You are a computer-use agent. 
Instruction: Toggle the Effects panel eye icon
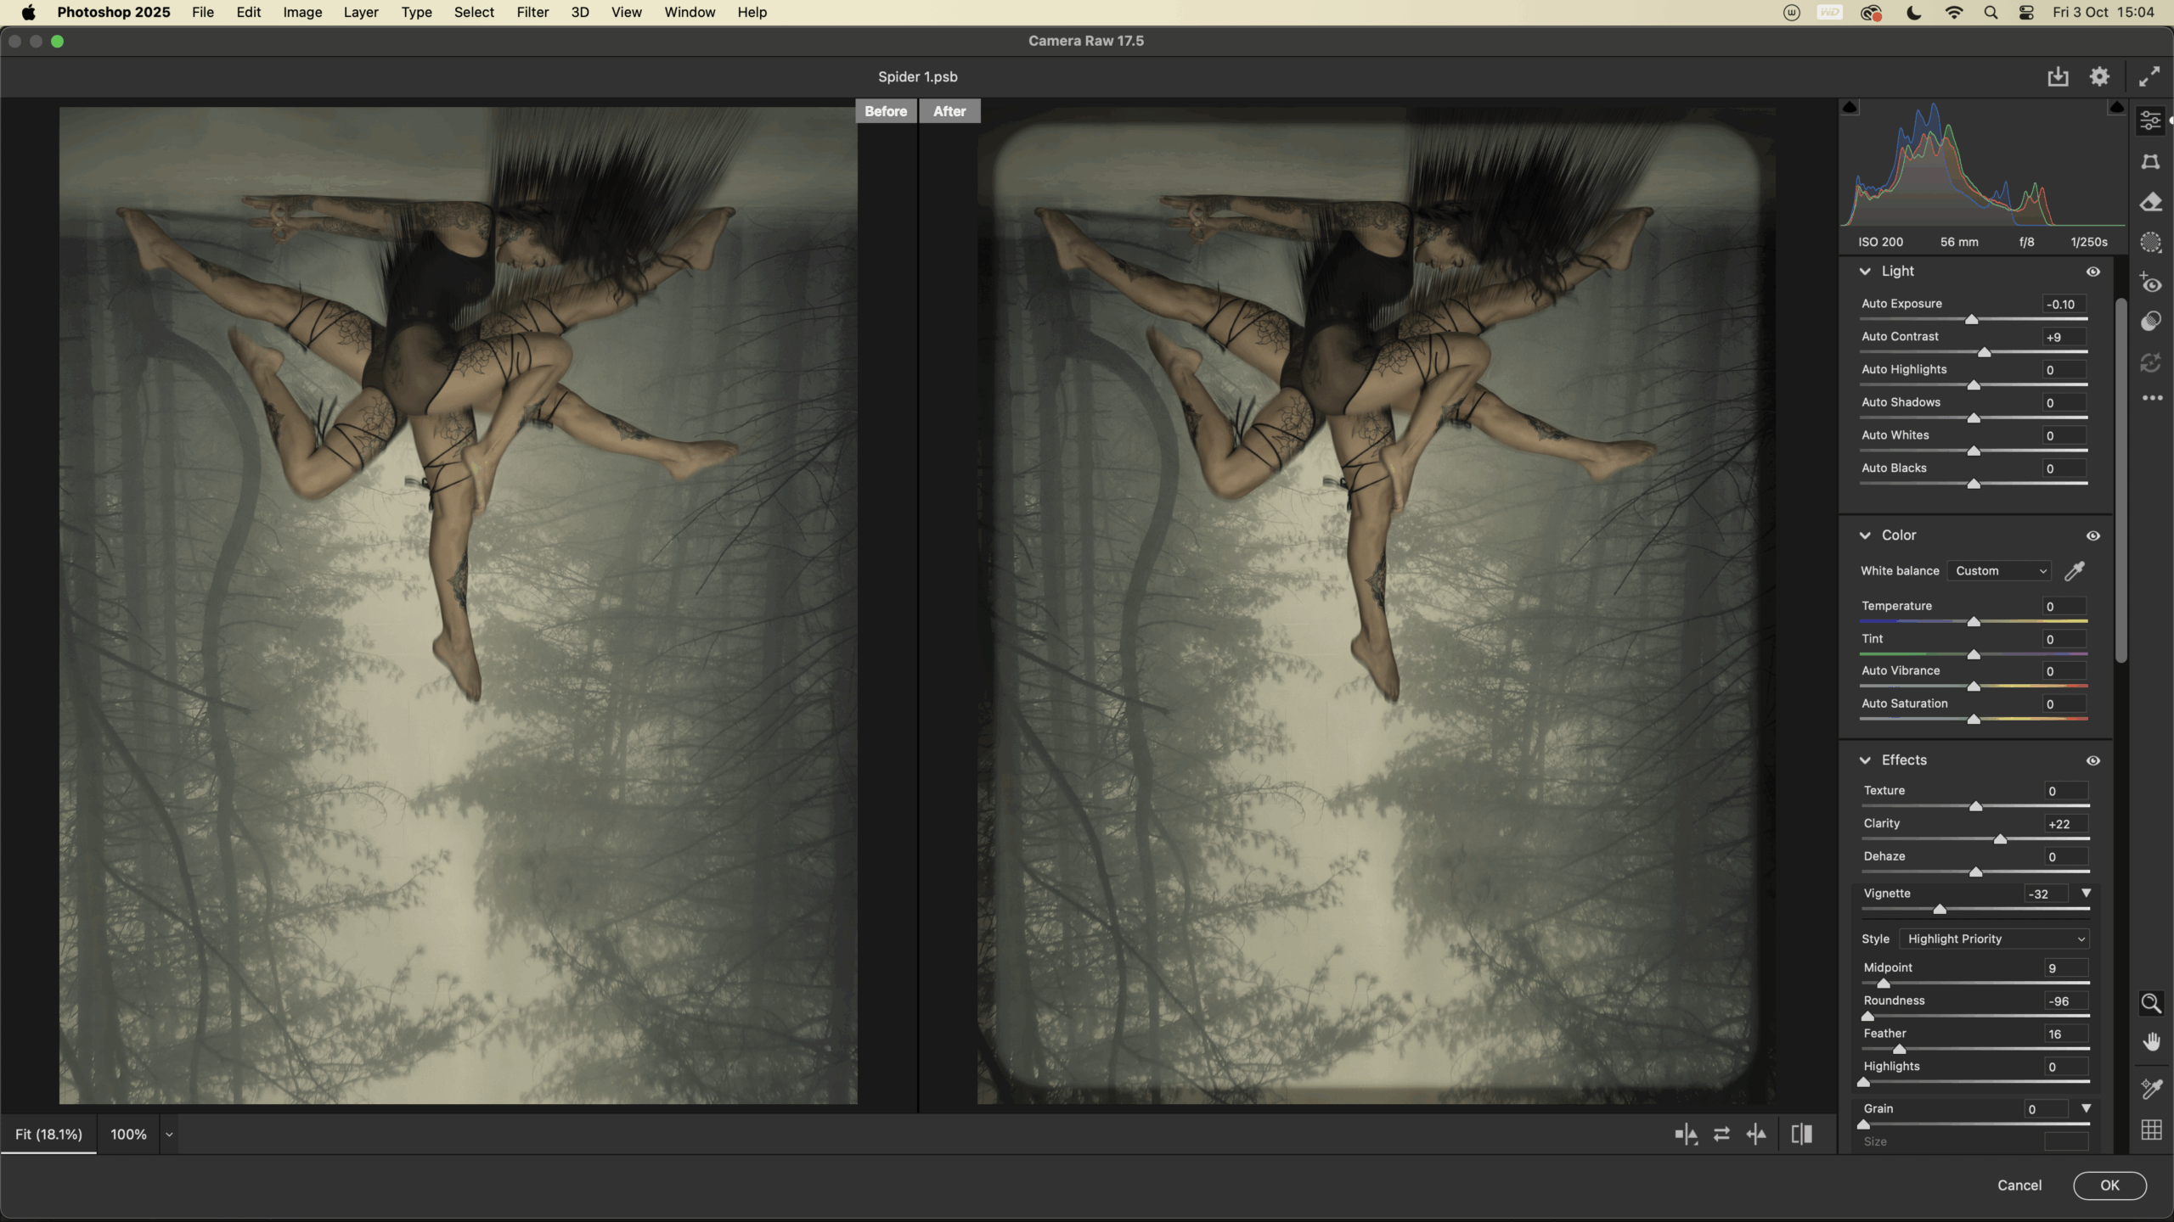coord(2093,760)
